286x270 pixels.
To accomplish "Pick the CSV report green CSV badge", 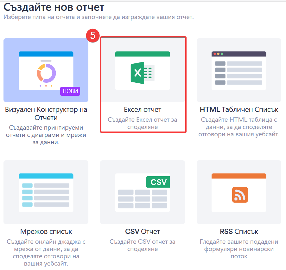I will click(158, 182).
